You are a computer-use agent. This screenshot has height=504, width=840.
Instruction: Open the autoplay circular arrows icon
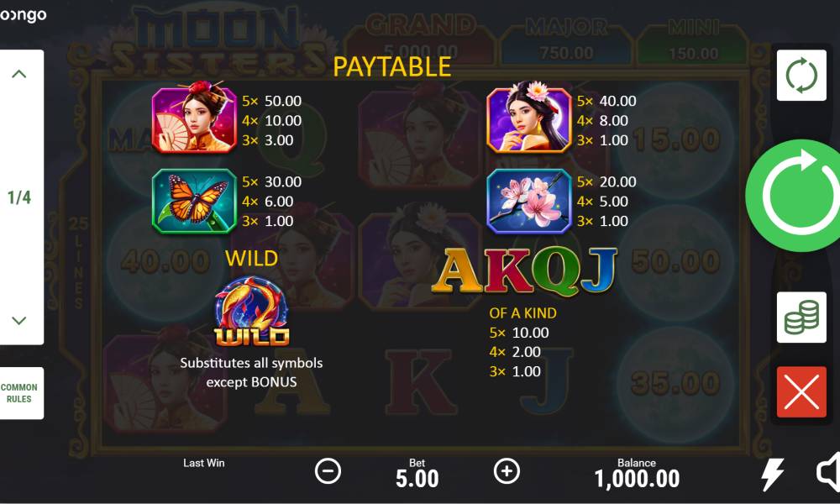point(801,75)
